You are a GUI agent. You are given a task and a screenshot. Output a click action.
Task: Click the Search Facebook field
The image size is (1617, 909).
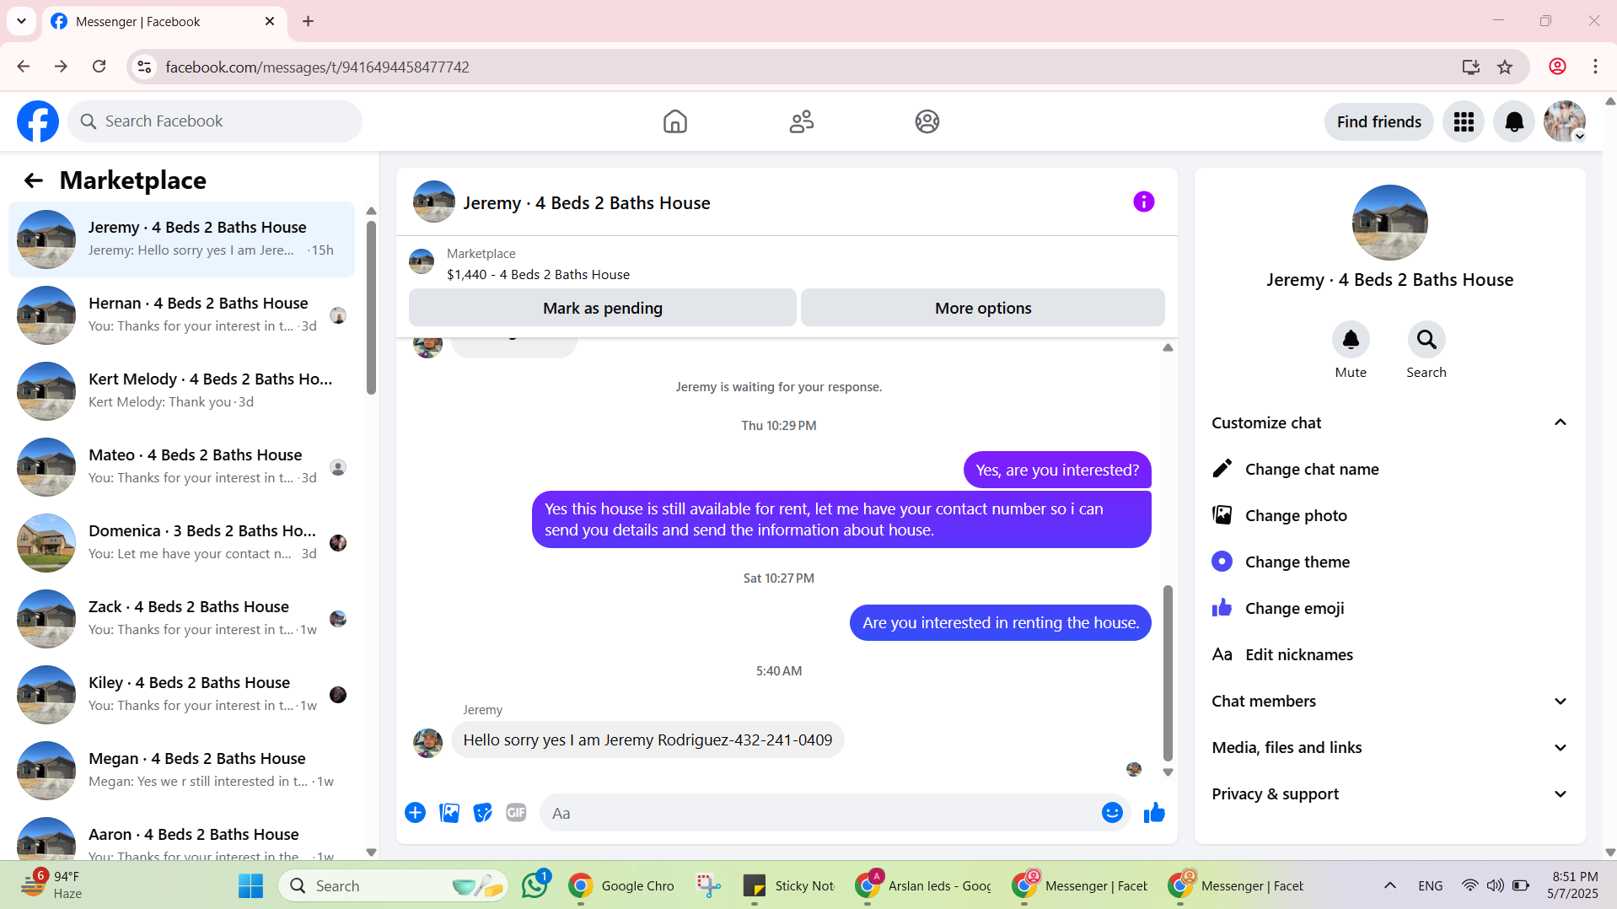pyautogui.click(x=215, y=121)
